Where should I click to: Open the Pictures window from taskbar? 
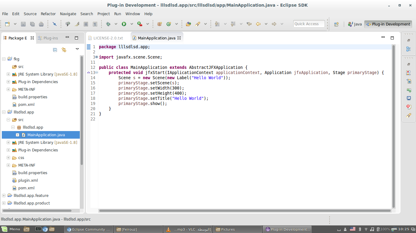pyautogui.click(x=237, y=229)
